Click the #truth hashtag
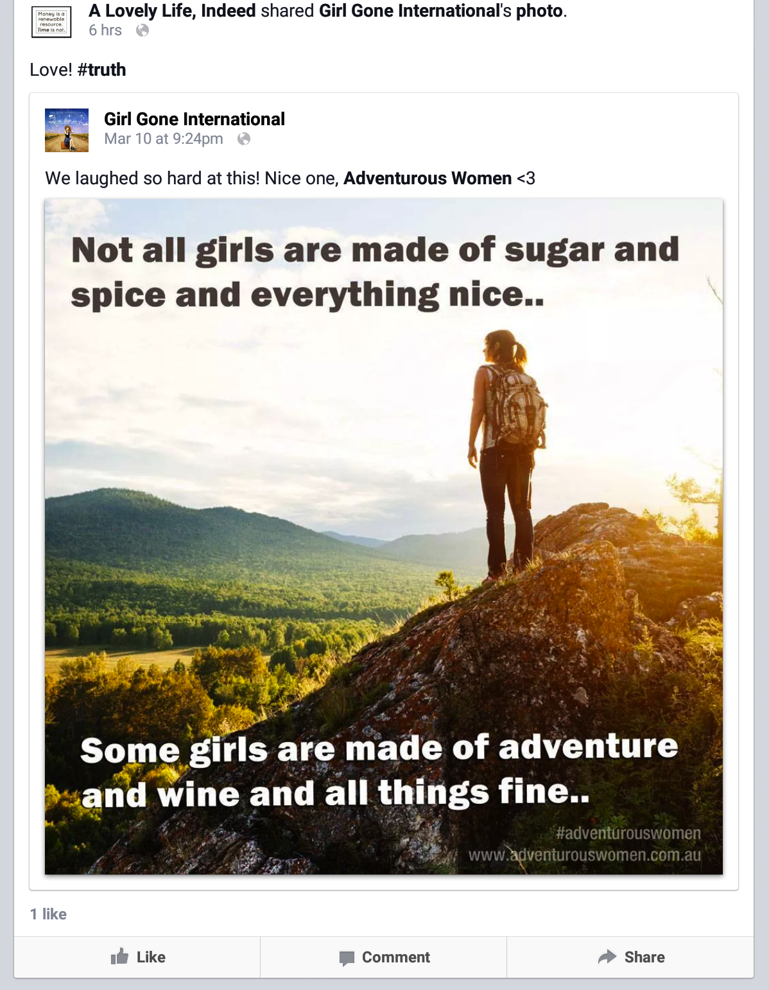 pos(101,69)
